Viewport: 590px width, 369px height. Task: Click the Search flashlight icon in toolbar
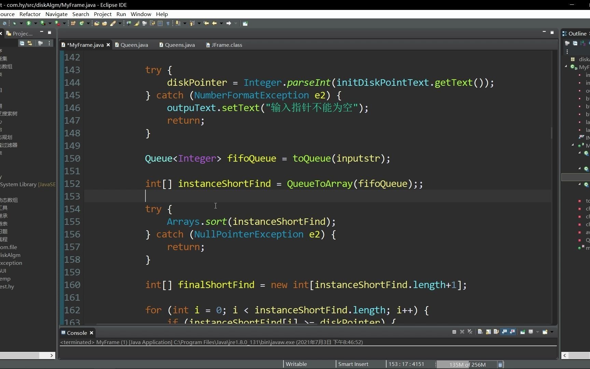(113, 23)
